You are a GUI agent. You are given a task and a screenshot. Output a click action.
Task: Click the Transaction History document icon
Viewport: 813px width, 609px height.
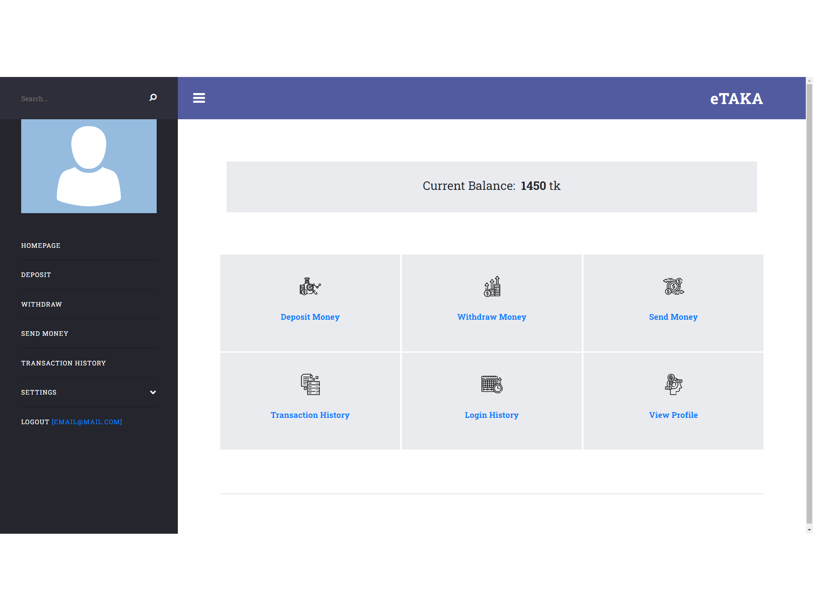click(310, 384)
